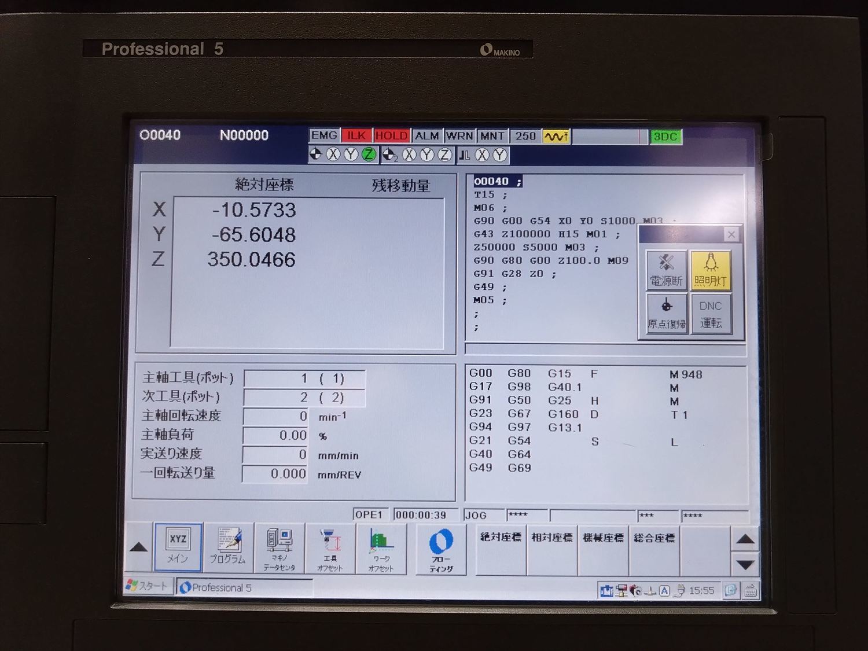Viewport: 868px width, 651px height.
Task: Click the DNC 運転 button
Action: point(711,314)
